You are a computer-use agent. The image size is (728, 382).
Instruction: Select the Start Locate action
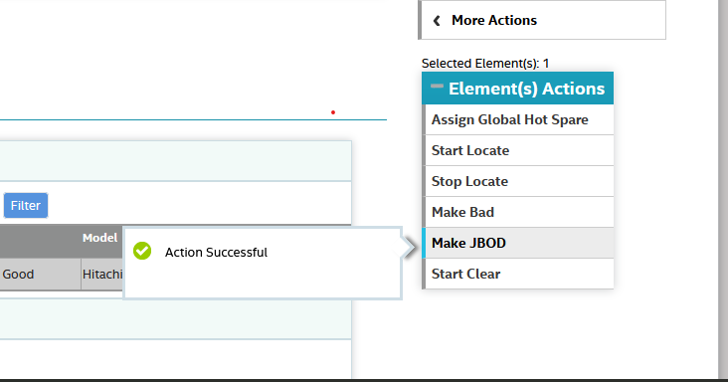click(x=519, y=150)
